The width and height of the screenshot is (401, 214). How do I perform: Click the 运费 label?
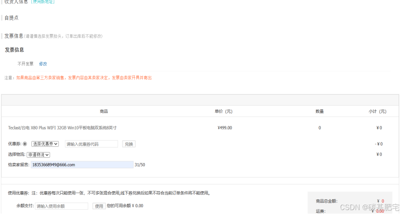coord(321,211)
